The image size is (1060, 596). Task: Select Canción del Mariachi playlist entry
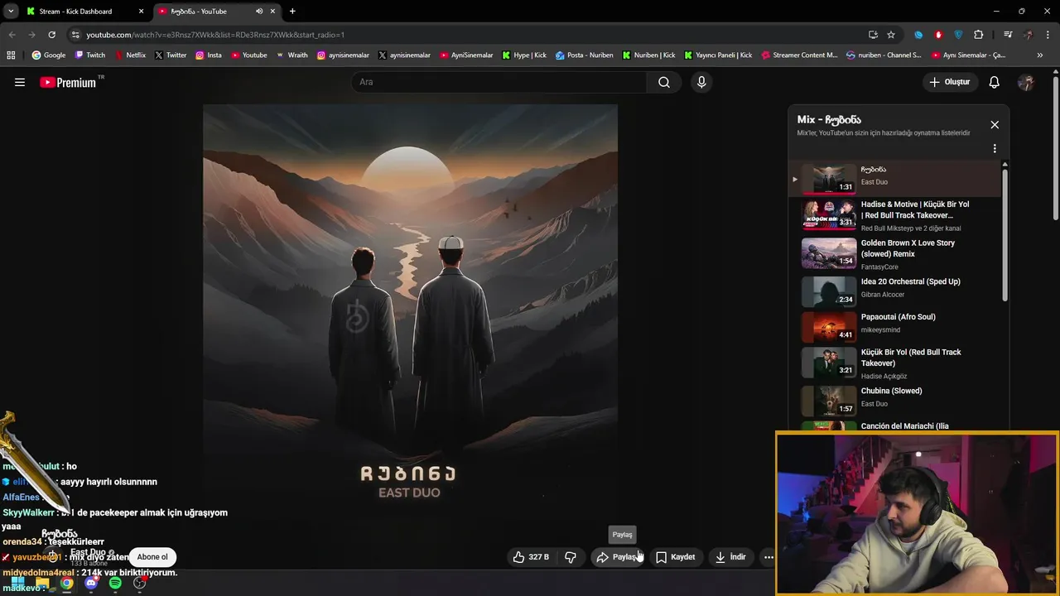[x=894, y=425]
